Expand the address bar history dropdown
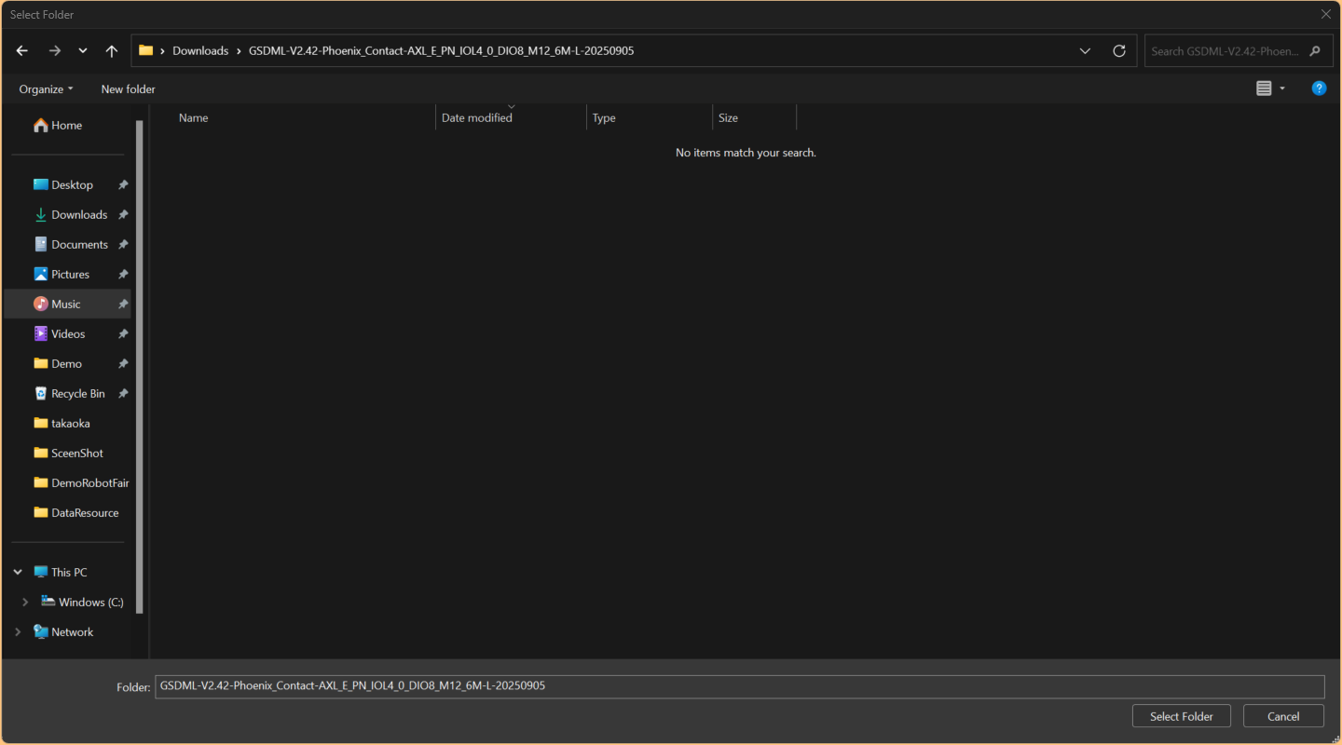The height and width of the screenshot is (745, 1342). click(1085, 51)
